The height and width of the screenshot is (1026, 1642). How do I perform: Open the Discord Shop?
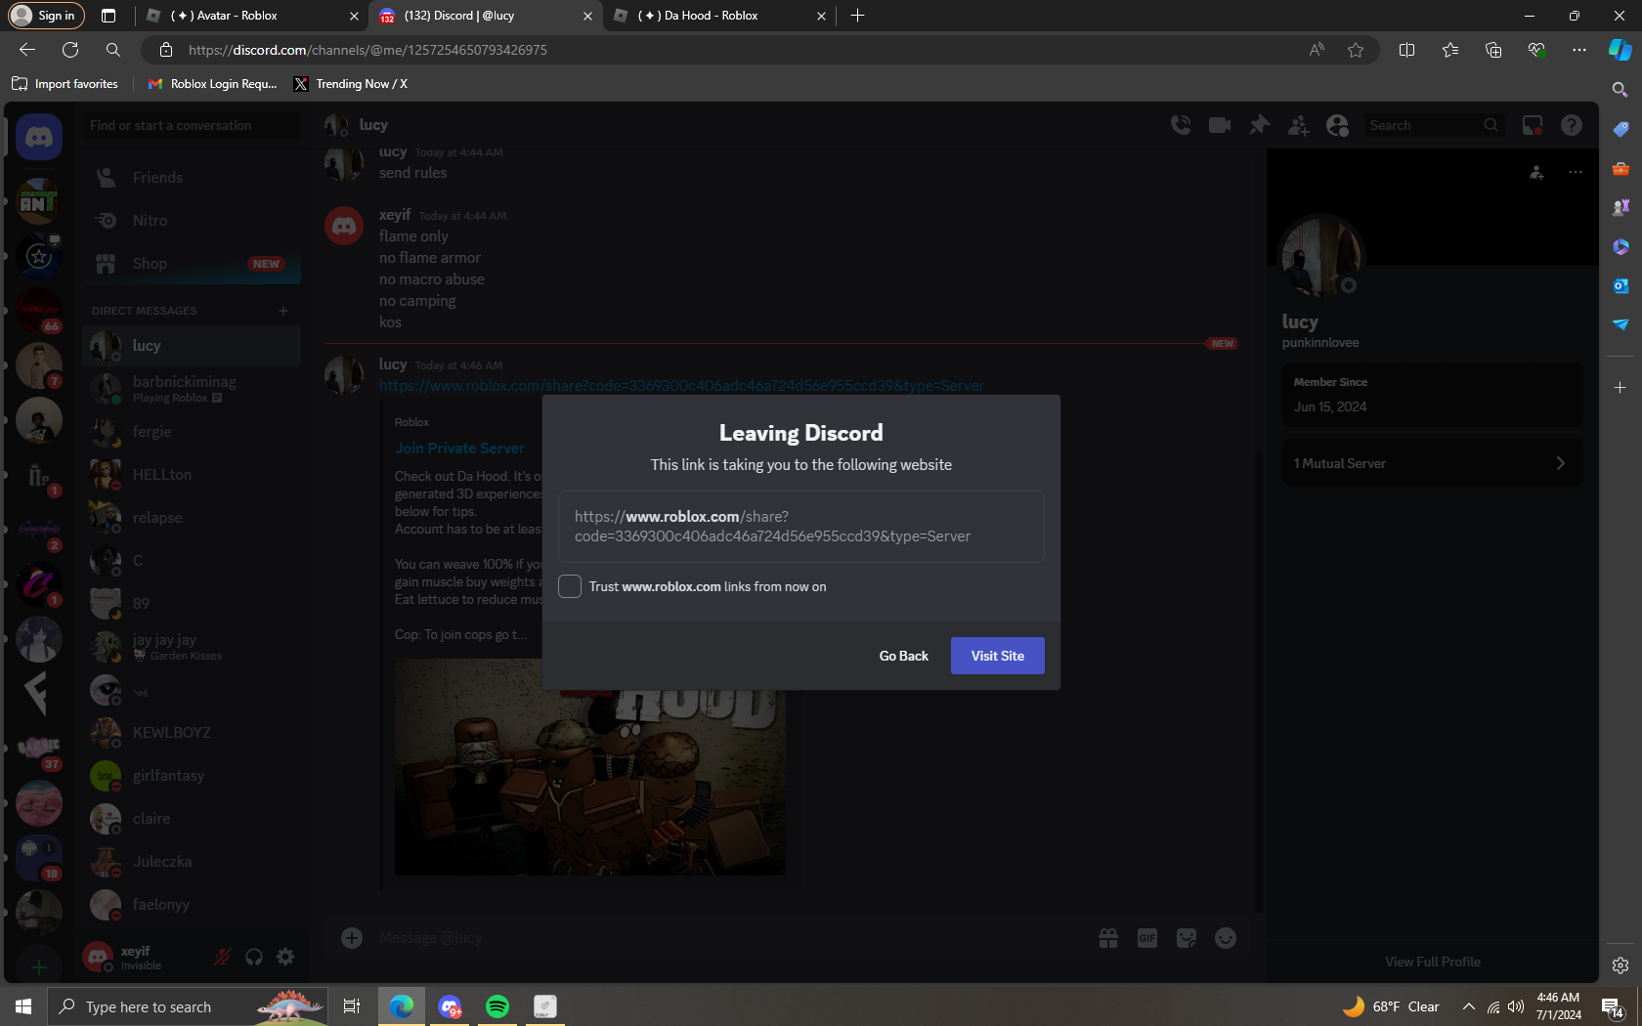point(192,263)
